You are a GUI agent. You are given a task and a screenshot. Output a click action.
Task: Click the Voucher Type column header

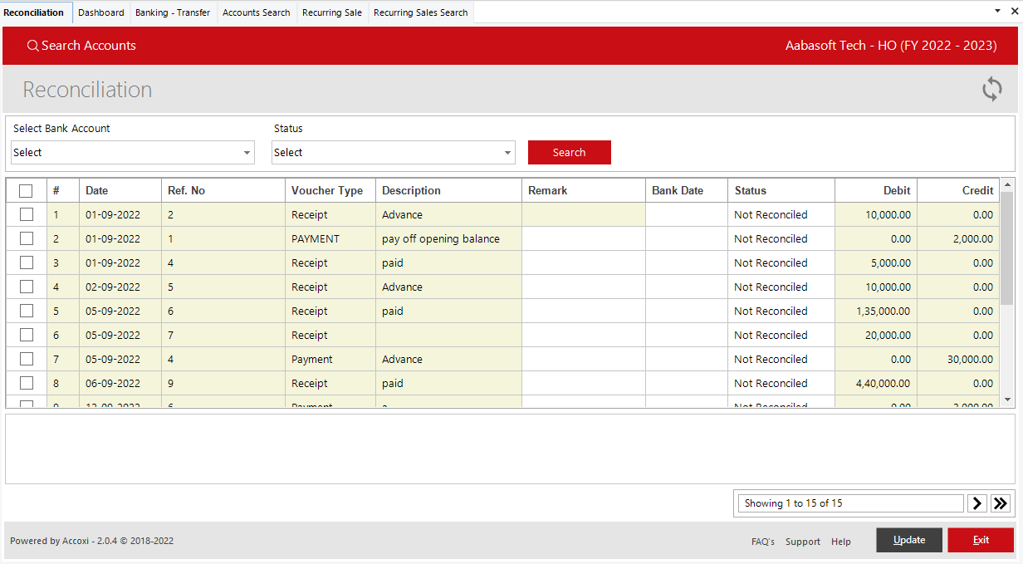[330, 191]
